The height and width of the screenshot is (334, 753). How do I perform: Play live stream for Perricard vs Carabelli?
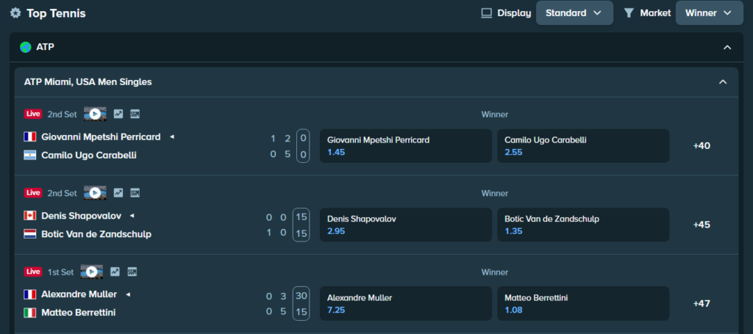pos(95,114)
